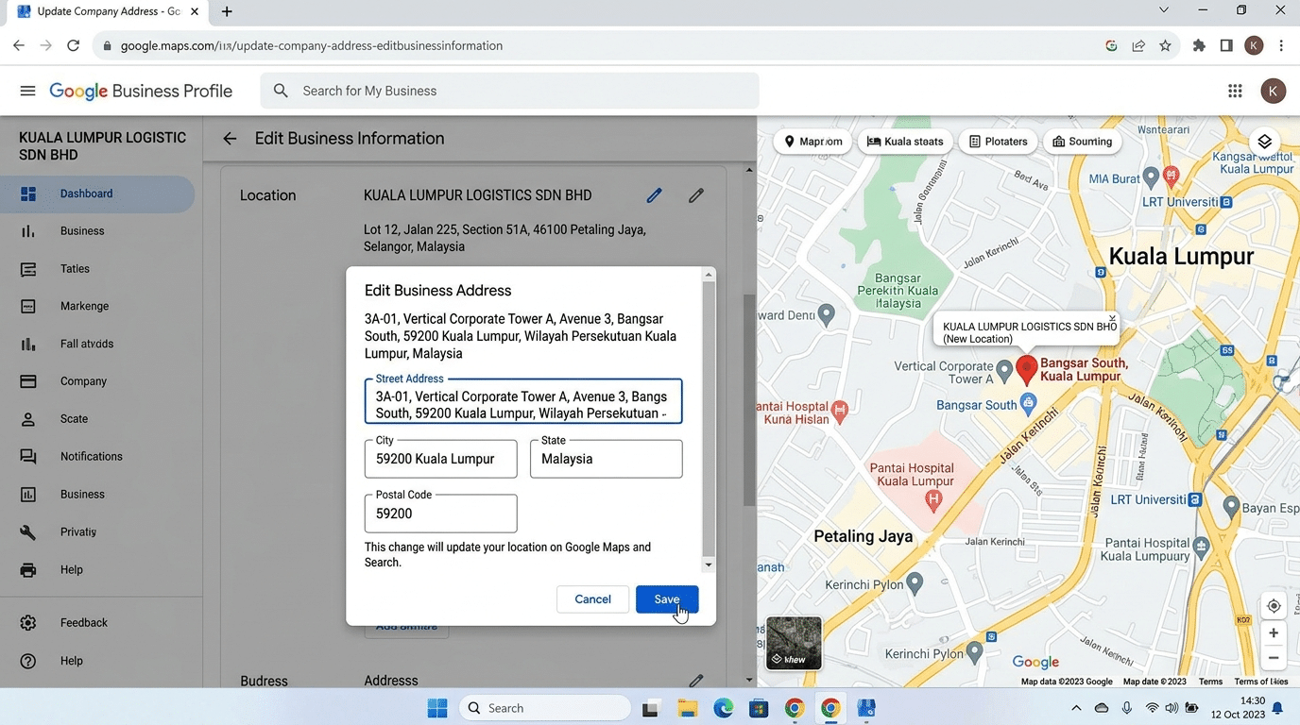Click the State input field
The image size is (1300, 725).
point(607,459)
